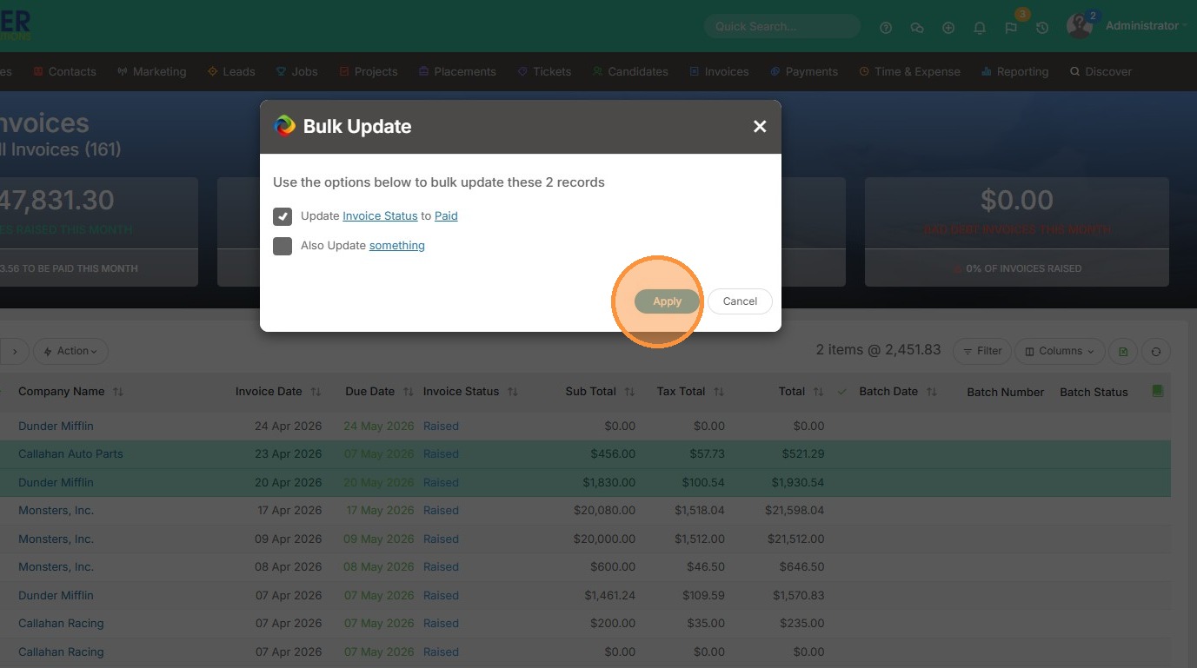Click the green spreadsheet icon in header row
This screenshot has height=668, width=1197.
[1157, 391]
